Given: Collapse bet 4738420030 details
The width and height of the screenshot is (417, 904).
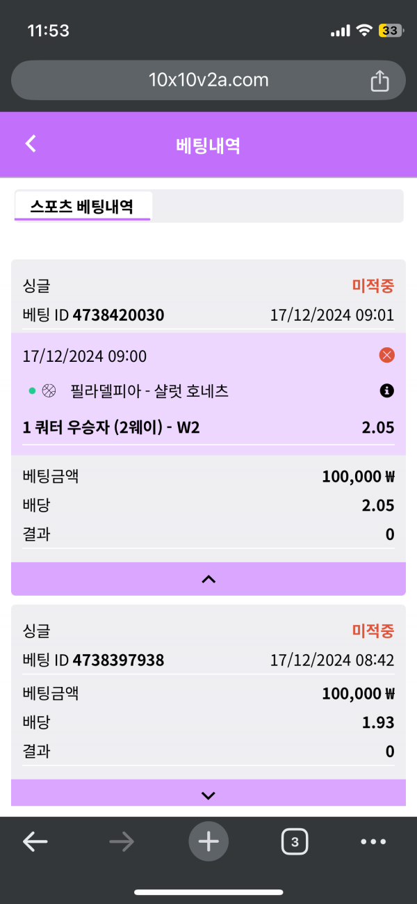Looking at the screenshot, I should (208, 579).
